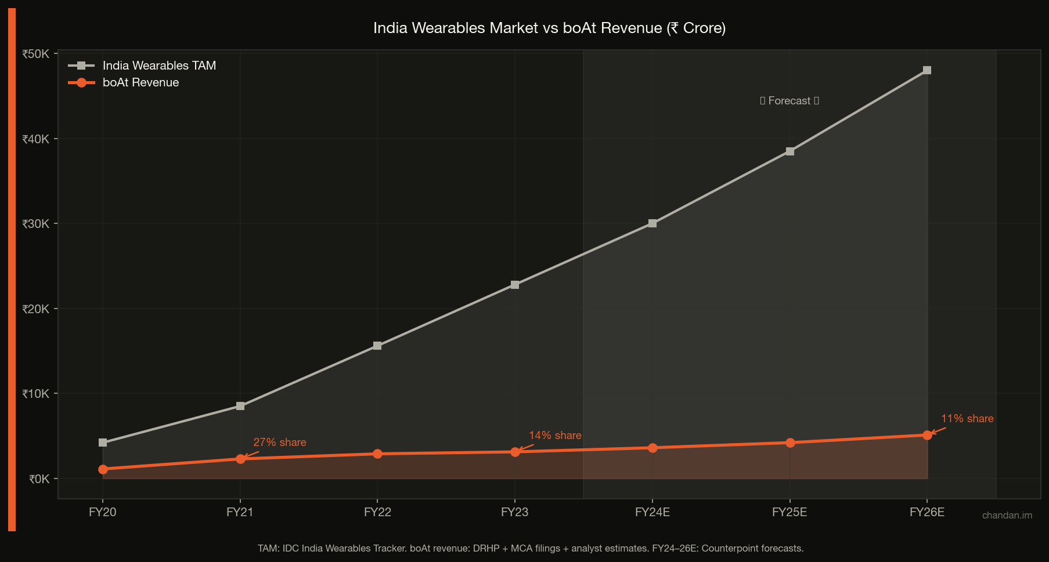Select the boAt revenue point at FY26E
Viewport: 1049px width, 562px height.
927,435
